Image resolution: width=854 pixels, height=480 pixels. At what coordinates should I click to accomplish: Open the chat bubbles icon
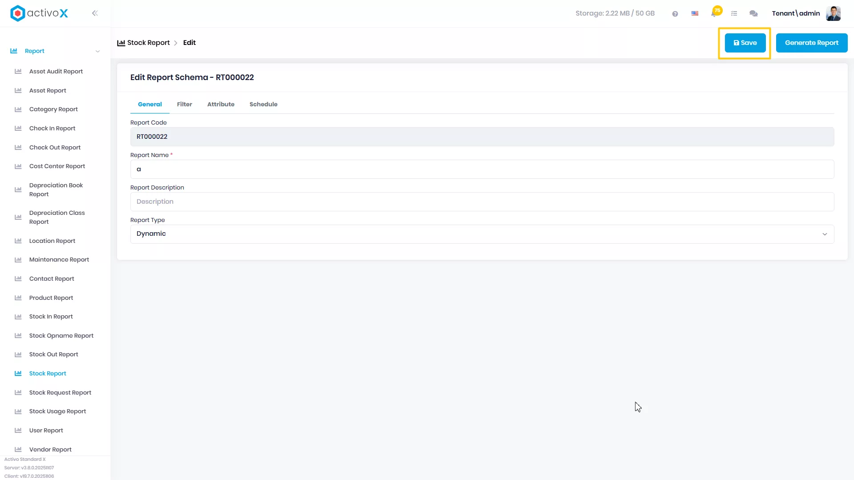753,14
